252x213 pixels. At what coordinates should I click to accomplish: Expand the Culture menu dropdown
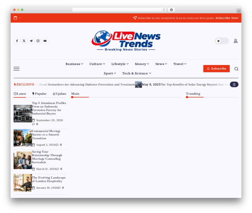(97, 64)
